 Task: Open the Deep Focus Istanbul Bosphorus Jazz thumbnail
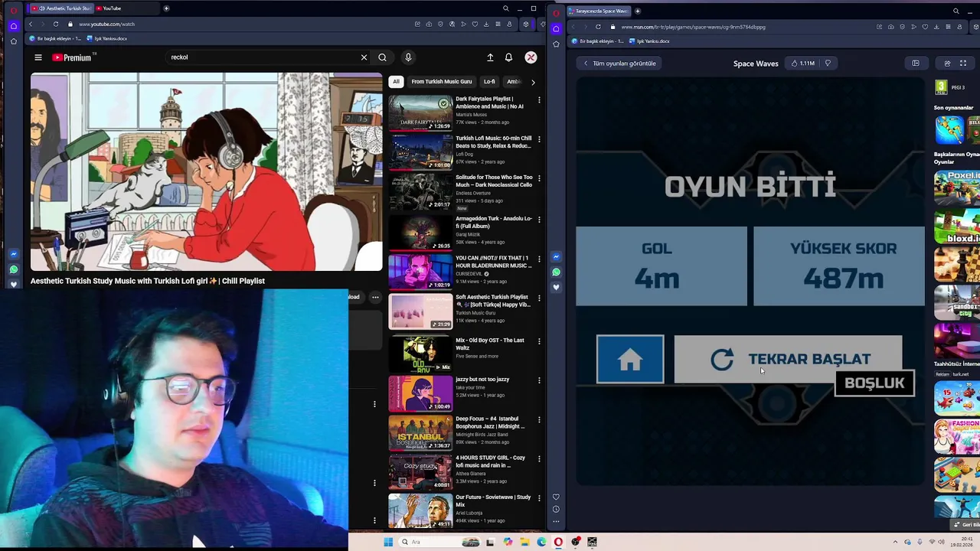pyautogui.click(x=420, y=433)
